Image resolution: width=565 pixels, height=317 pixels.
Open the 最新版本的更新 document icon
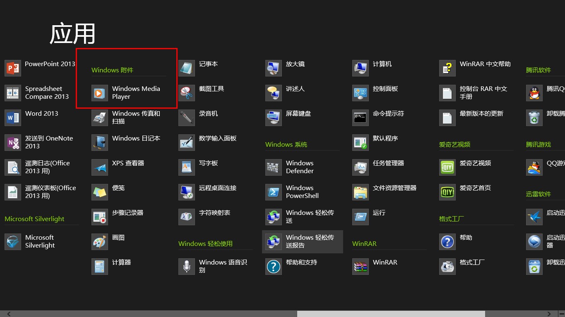[x=447, y=118]
